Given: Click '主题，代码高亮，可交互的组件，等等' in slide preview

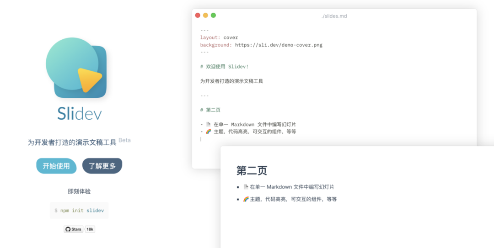Looking at the screenshot, I should tap(293, 199).
